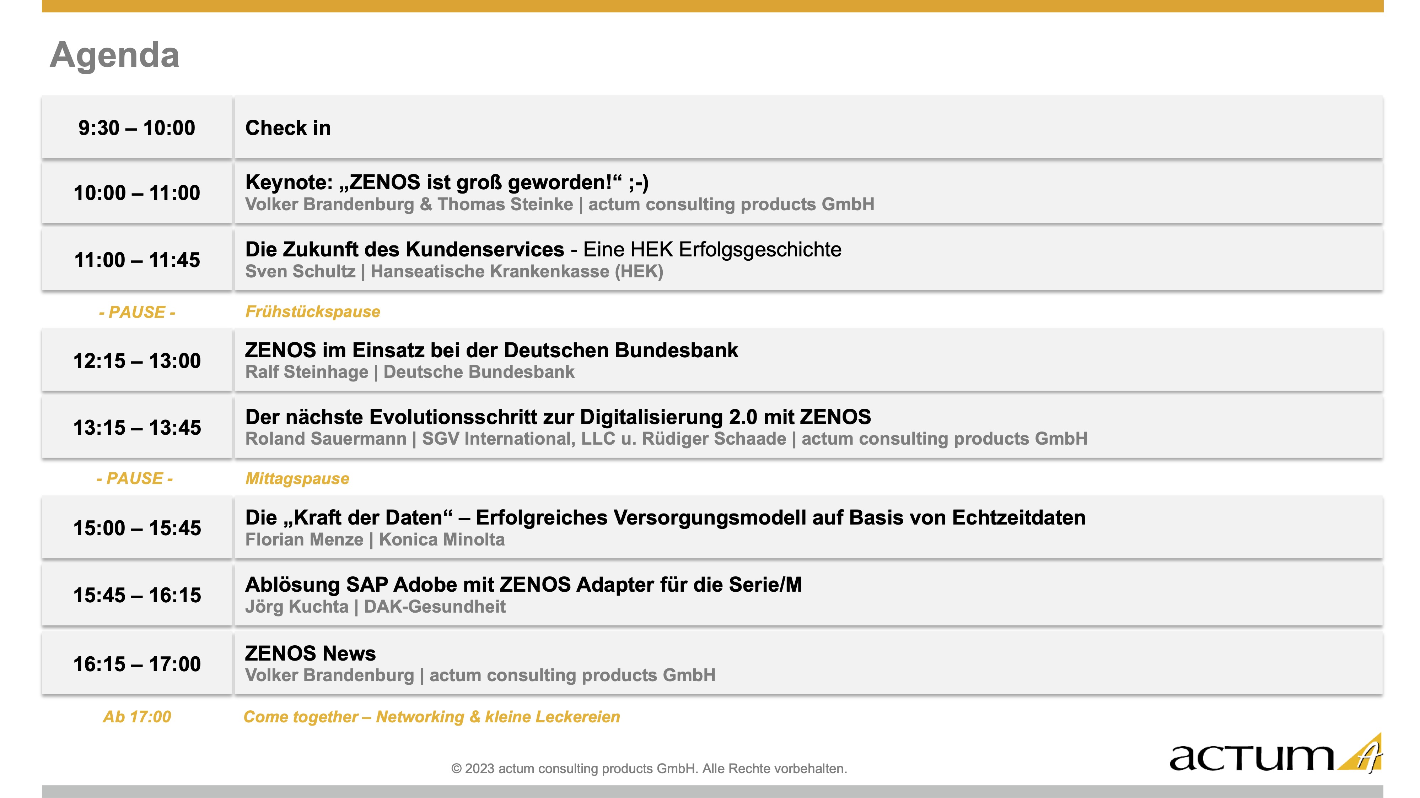Click the 10:00 – 11:00 time cell
This screenshot has width=1420, height=798.
pyautogui.click(x=137, y=193)
